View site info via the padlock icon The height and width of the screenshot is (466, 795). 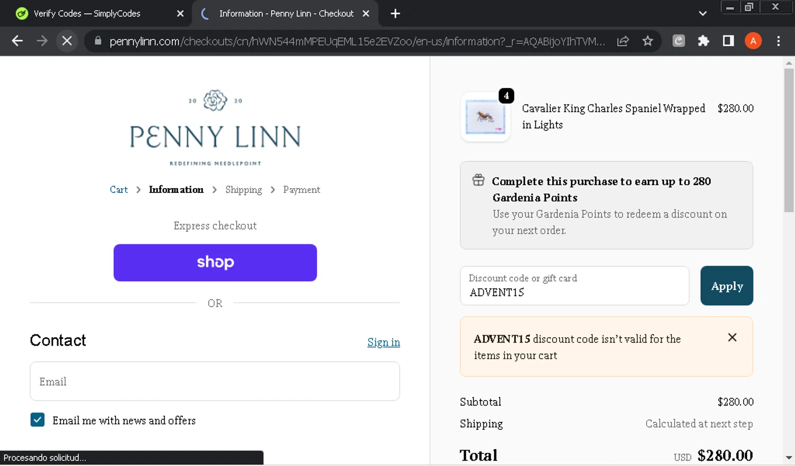pyautogui.click(x=98, y=41)
